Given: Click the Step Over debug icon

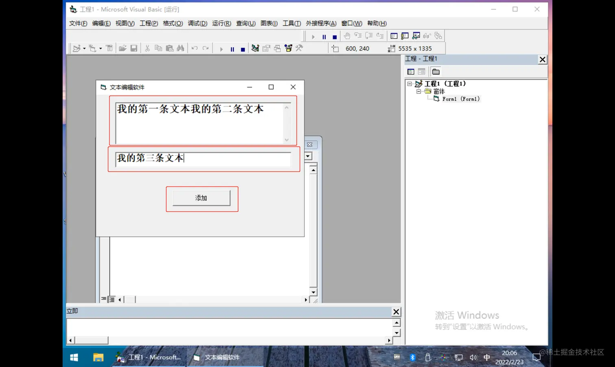Looking at the screenshot, I should pos(369,36).
